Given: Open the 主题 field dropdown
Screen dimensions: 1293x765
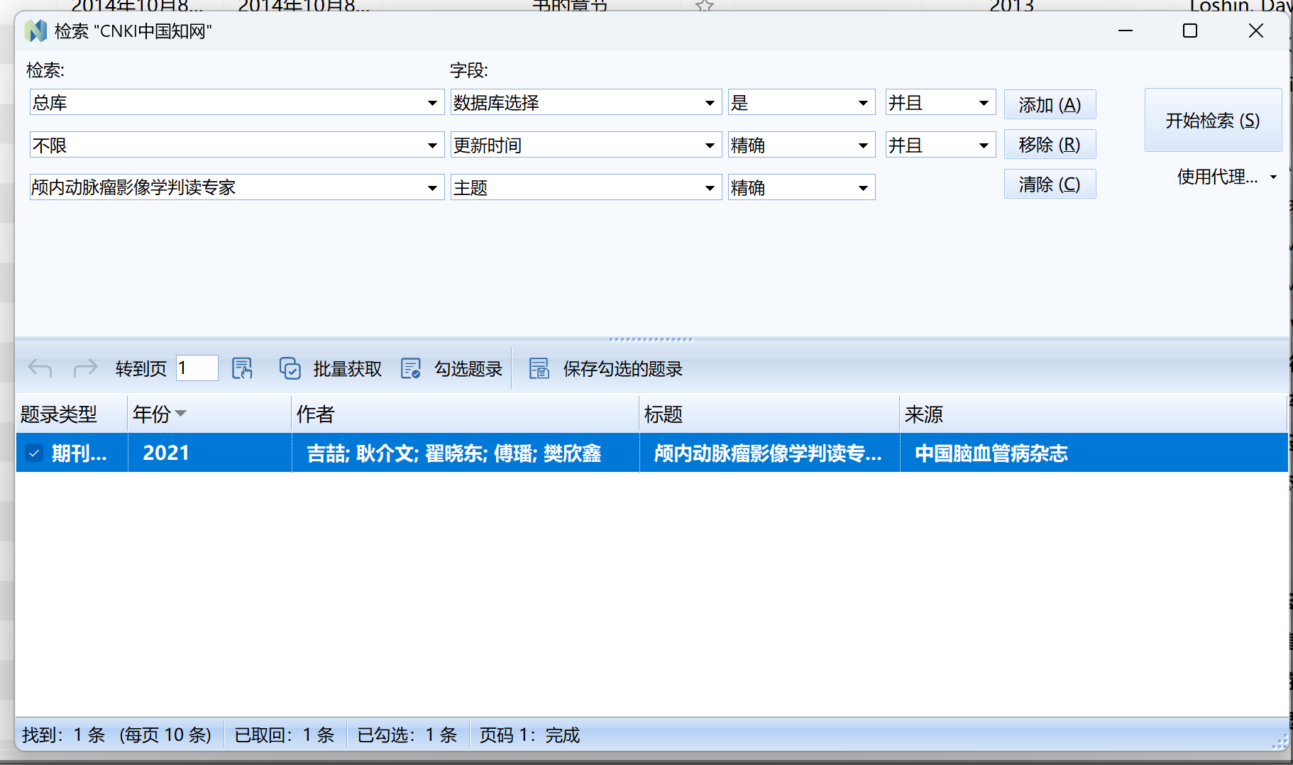Looking at the screenshot, I should pyautogui.click(x=710, y=188).
